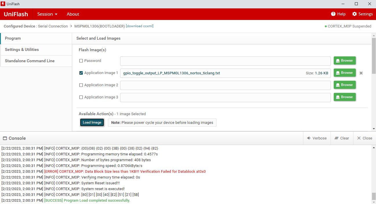Open the About menu item
Image resolution: width=376 pixels, height=204 pixels.
tap(73, 14)
